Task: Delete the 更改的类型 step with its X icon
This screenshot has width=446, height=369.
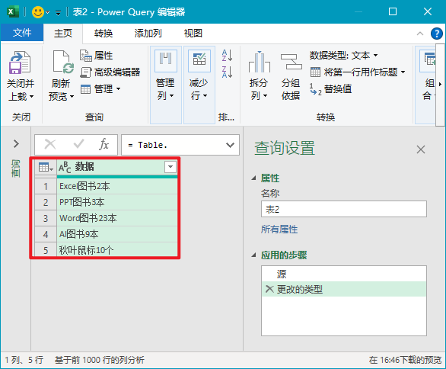Action: (269, 289)
